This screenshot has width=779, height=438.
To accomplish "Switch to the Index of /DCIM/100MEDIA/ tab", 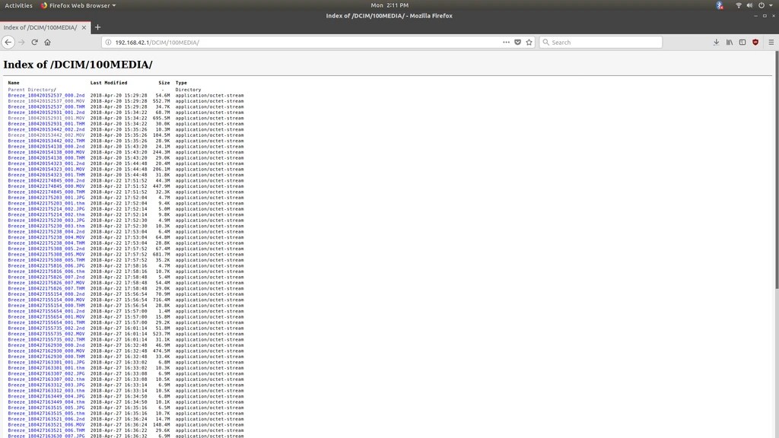I will (42, 27).
